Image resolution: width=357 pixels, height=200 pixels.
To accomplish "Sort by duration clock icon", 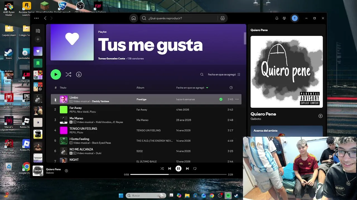I will [x=231, y=87].
